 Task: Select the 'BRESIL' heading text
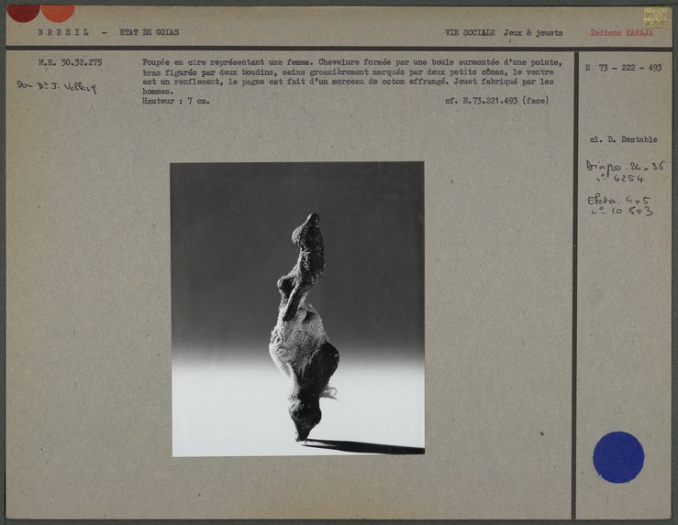64,32
